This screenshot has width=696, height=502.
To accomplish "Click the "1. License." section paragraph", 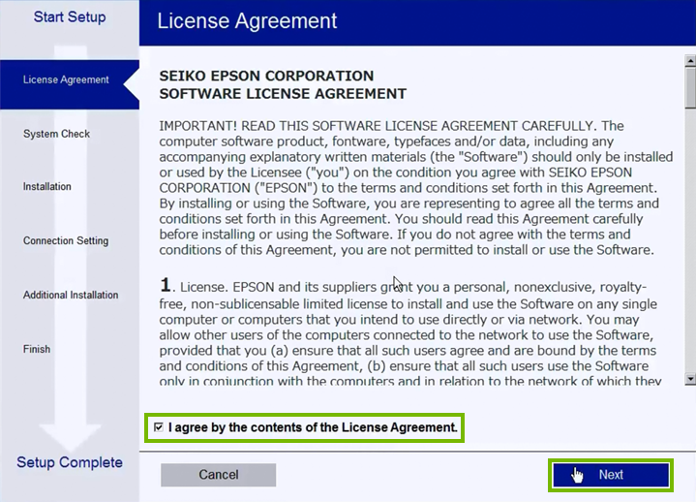I will pyautogui.click(x=410, y=331).
